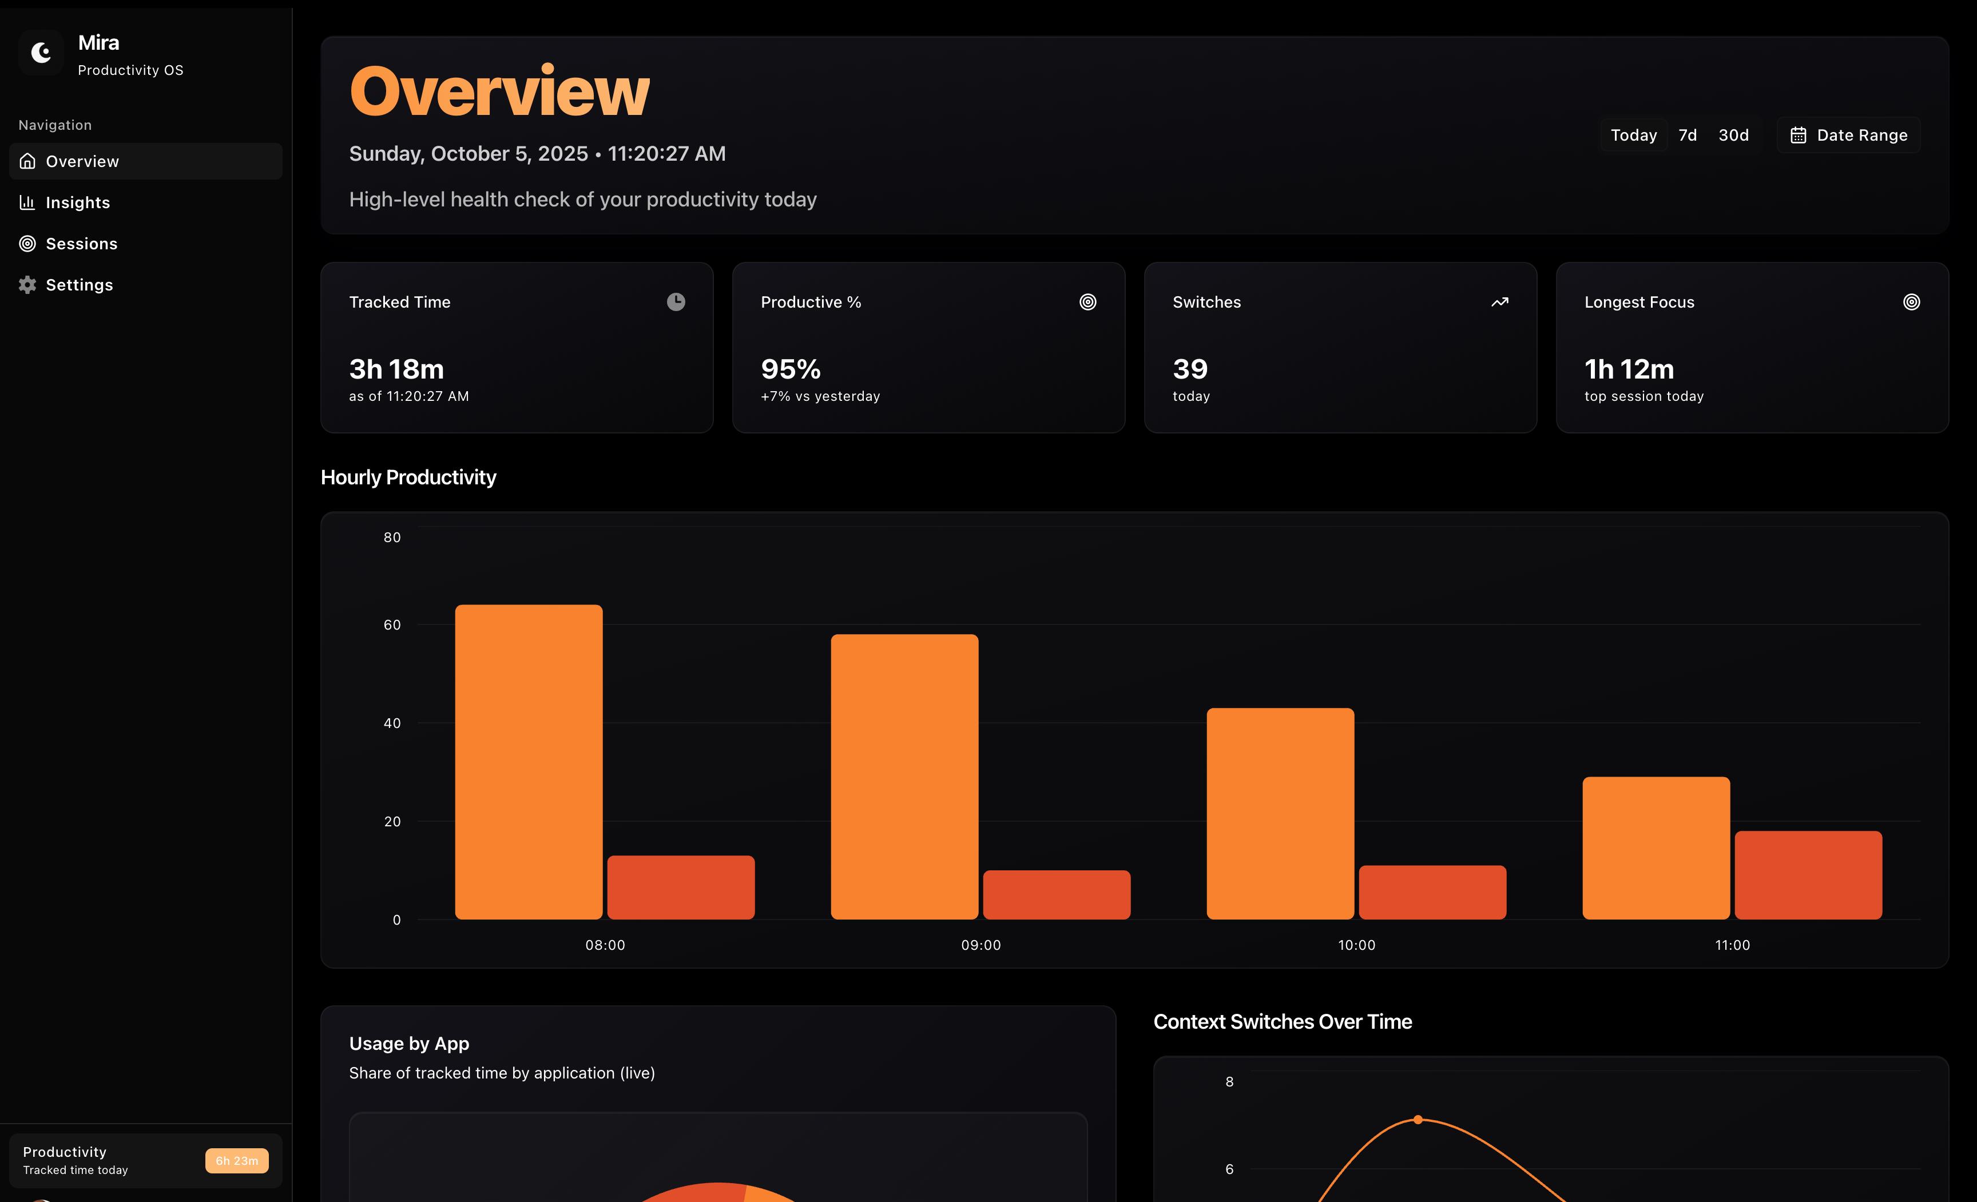Click the Overview home icon in sidebar
1977x1202 pixels.
[x=27, y=161]
